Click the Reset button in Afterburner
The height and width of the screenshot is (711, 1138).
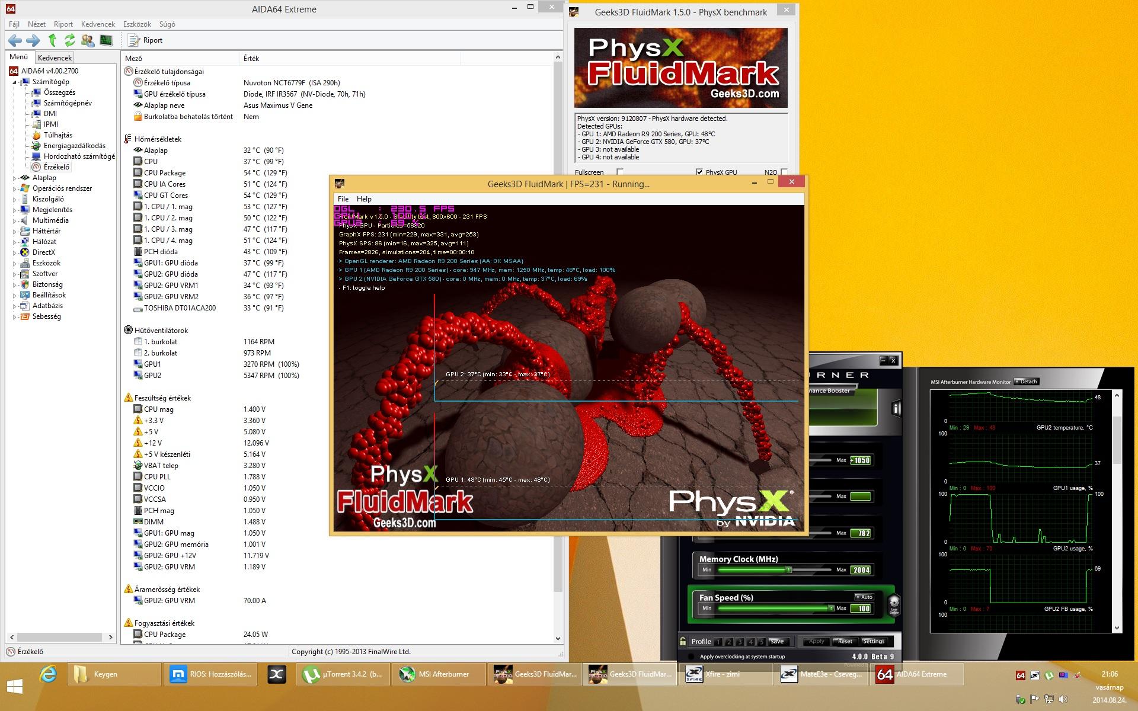pyautogui.click(x=845, y=641)
